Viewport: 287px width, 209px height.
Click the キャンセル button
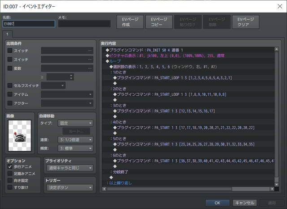(x=245, y=203)
